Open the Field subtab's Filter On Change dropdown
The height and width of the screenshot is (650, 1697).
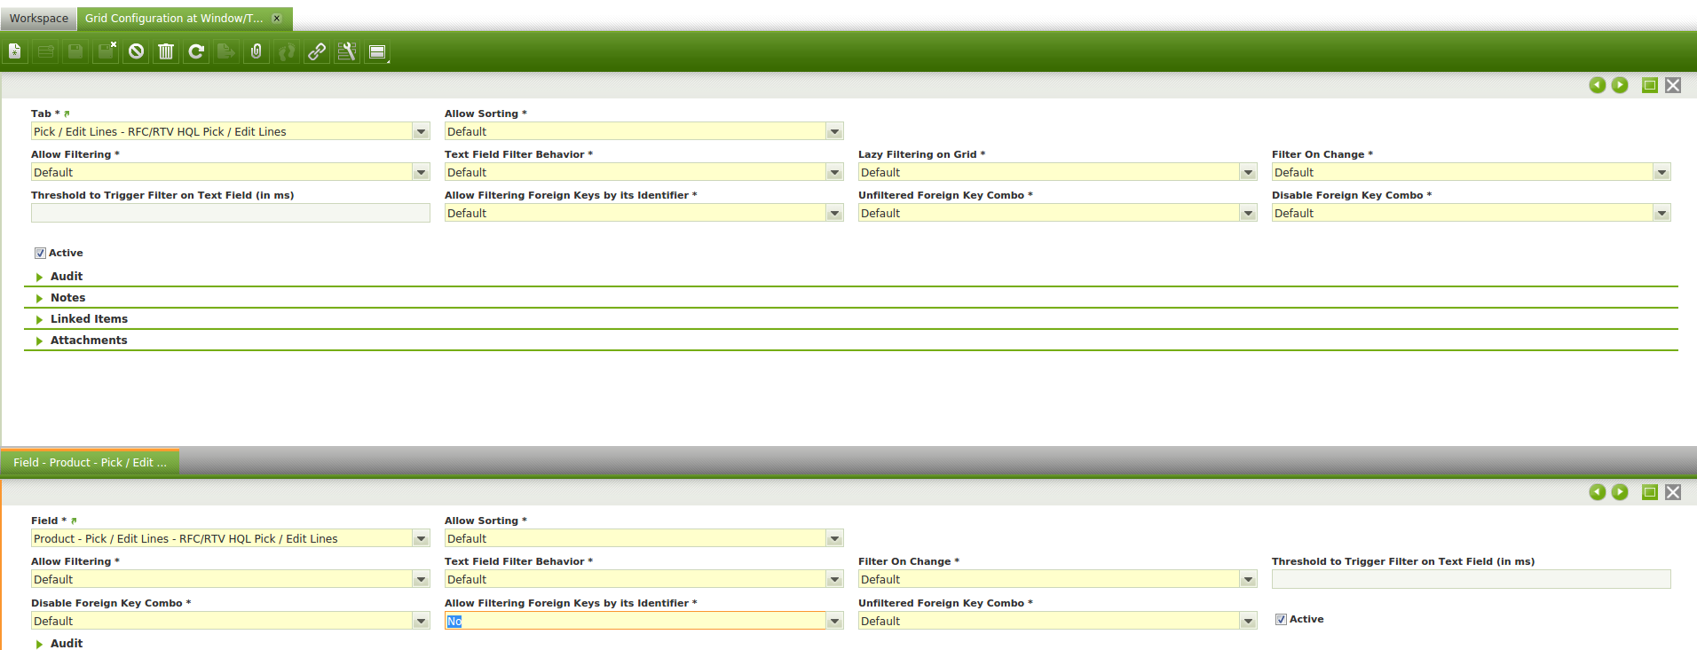coord(1249,579)
